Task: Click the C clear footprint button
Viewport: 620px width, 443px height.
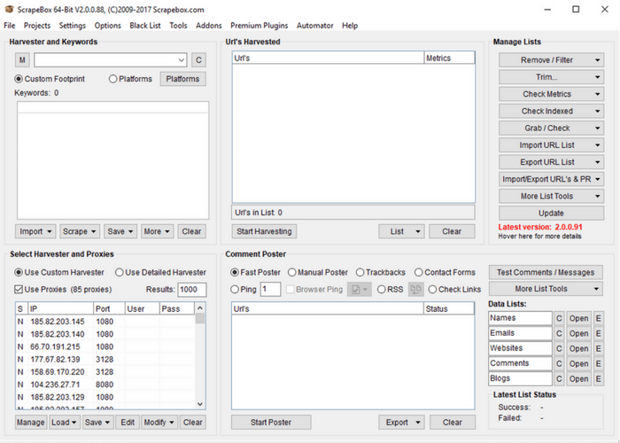Action: (x=198, y=60)
